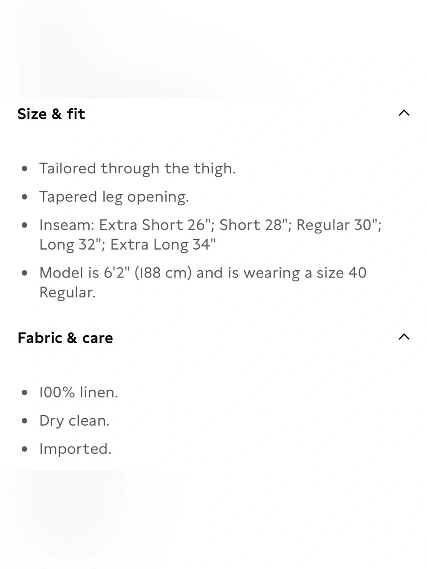The image size is (427, 569).
Task: Select the Size & fit heading
Action: tap(51, 114)
